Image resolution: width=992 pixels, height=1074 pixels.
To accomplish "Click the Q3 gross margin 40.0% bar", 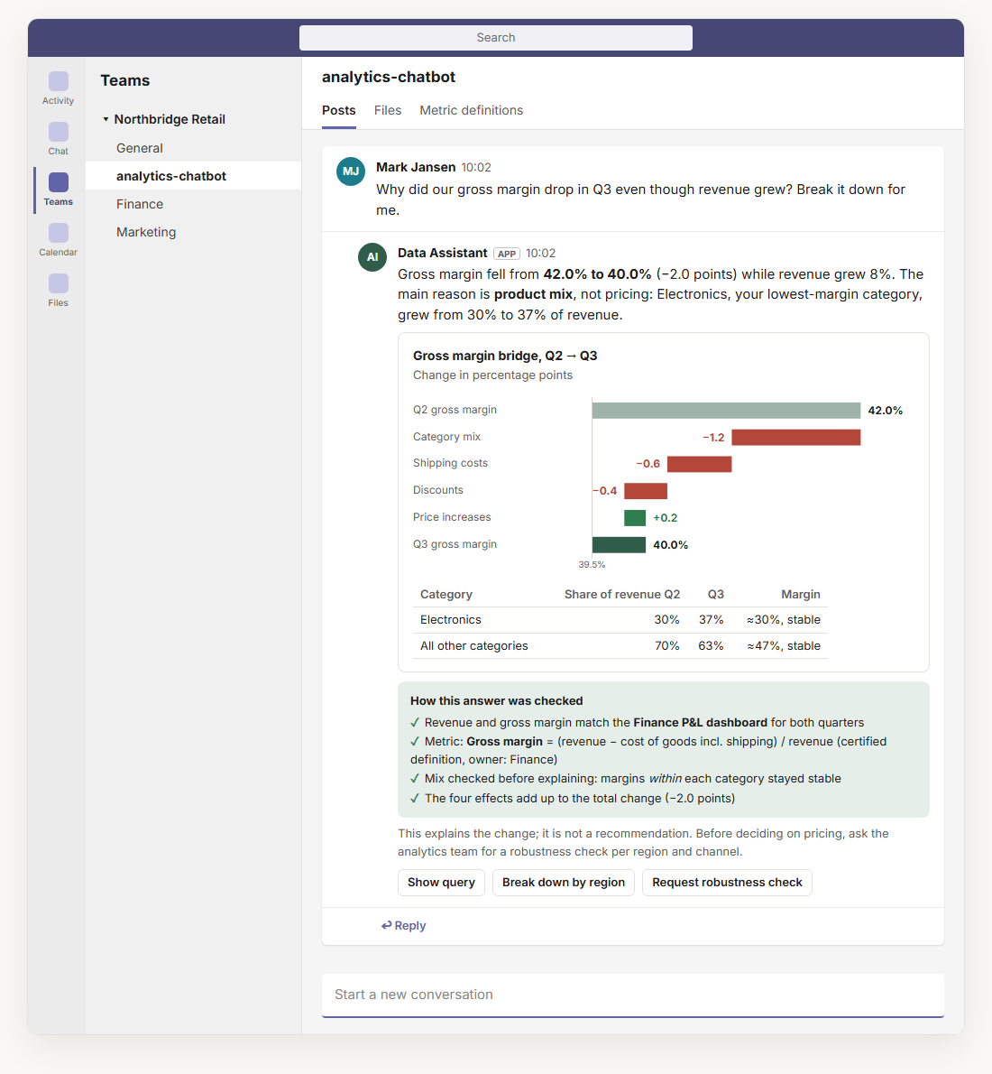I will [619, 544].
